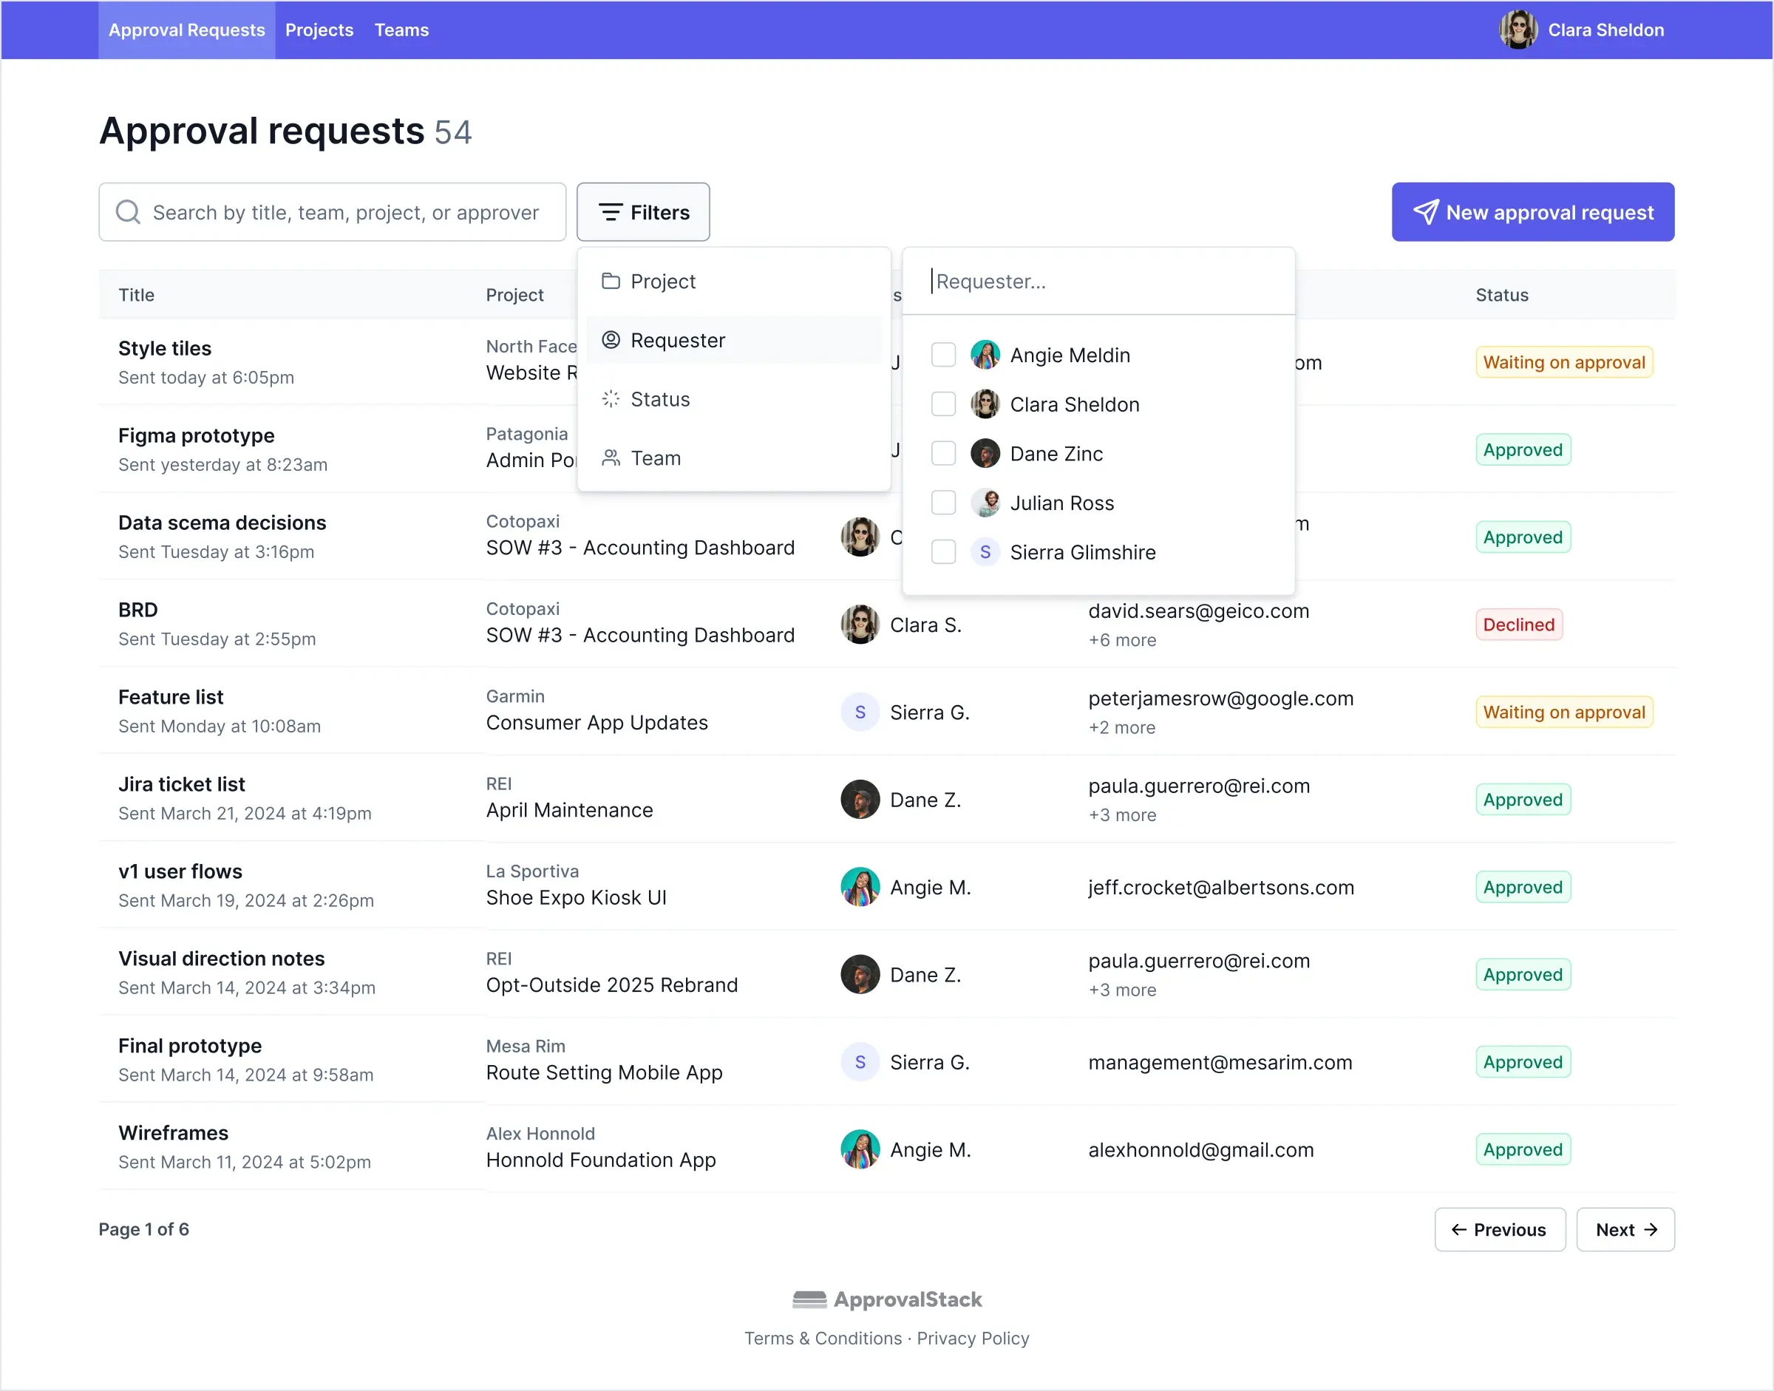Check the Clara Sheldon requester checkbox
This screenshot has width=1774, height=1391.
click(x=942, y=404)
